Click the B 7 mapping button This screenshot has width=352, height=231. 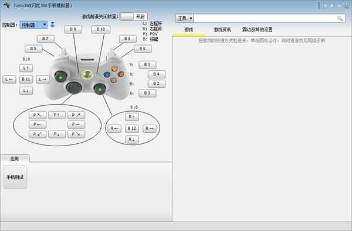(x=46, y=39)
